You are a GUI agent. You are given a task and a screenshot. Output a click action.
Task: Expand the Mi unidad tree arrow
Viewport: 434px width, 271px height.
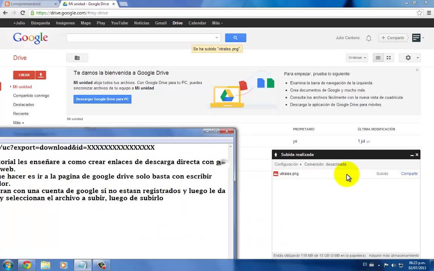tap(11, 87)
